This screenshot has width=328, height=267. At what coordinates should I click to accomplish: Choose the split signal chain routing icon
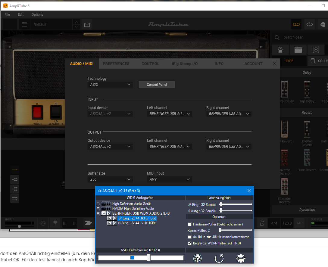coord(15,179)
